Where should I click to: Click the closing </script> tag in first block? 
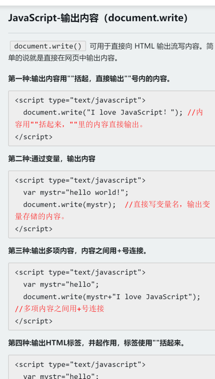tap(34, 137)
